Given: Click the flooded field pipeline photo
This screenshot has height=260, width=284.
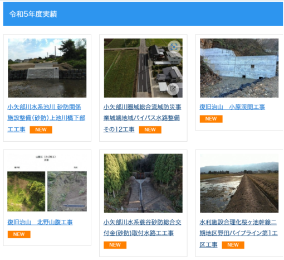Looking at the screenshot, I should coord(239,183).
